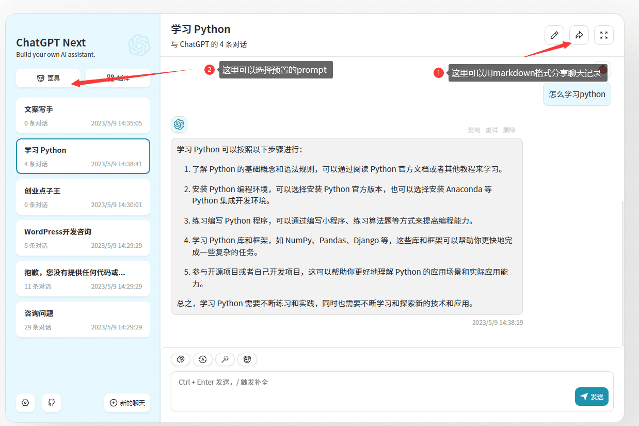Image resolution: width=639 pixels, height=426 pixels.
Task: Send message with 发送 button
Action: [x=592, y=397]
